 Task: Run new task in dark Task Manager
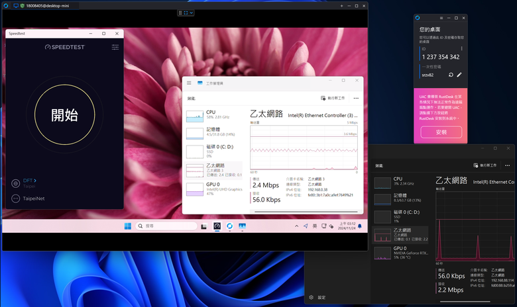click(x=485, y=165)
